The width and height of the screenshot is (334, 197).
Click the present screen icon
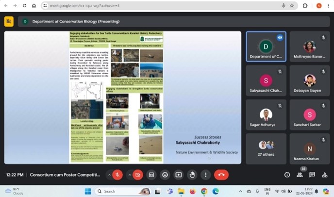pos(179,175)
